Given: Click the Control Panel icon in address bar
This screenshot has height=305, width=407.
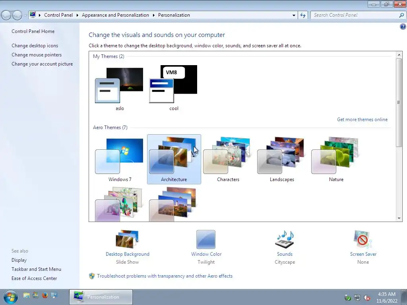Looking at the screenshot, I should click(33, 15).
